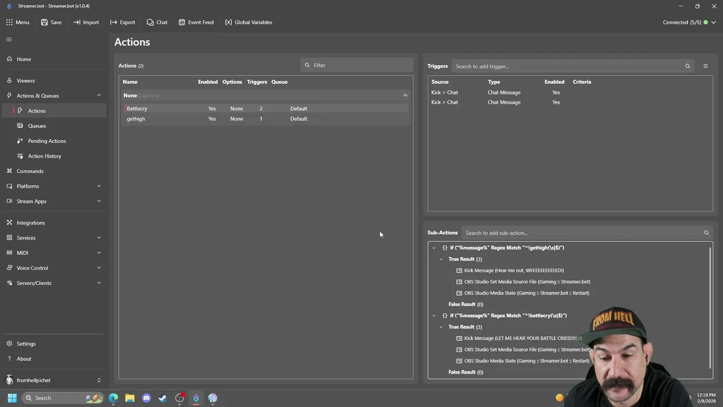Sort actions by Queue column

click(279, 81)
